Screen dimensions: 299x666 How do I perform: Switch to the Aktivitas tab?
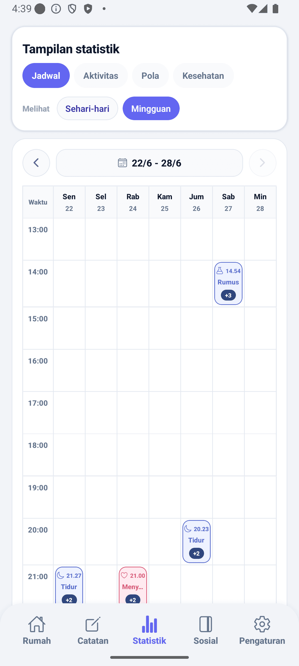coord(101,75)
